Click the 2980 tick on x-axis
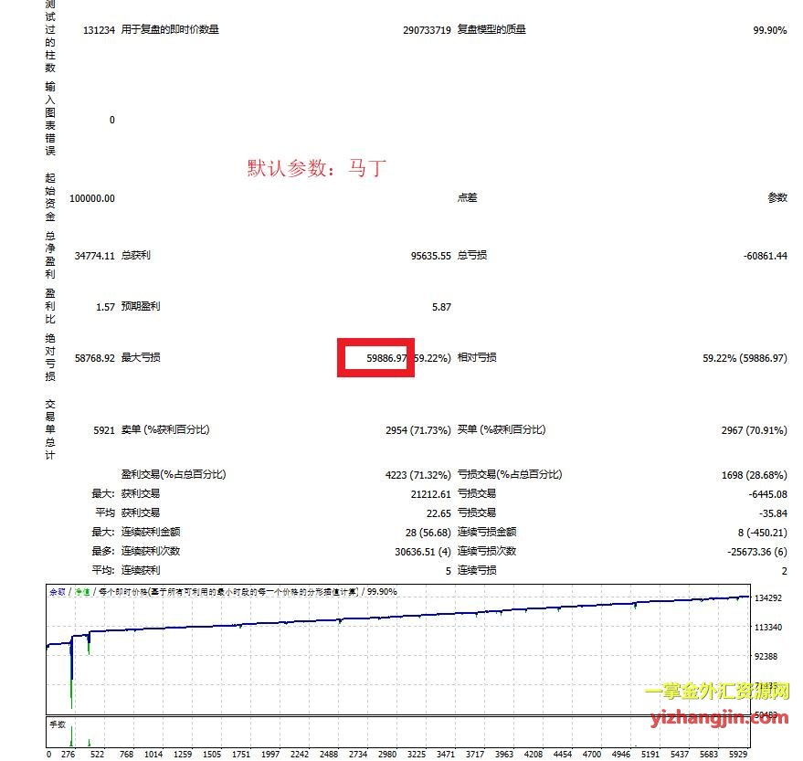This screenshot has width=803, height=761. (387, 755)
